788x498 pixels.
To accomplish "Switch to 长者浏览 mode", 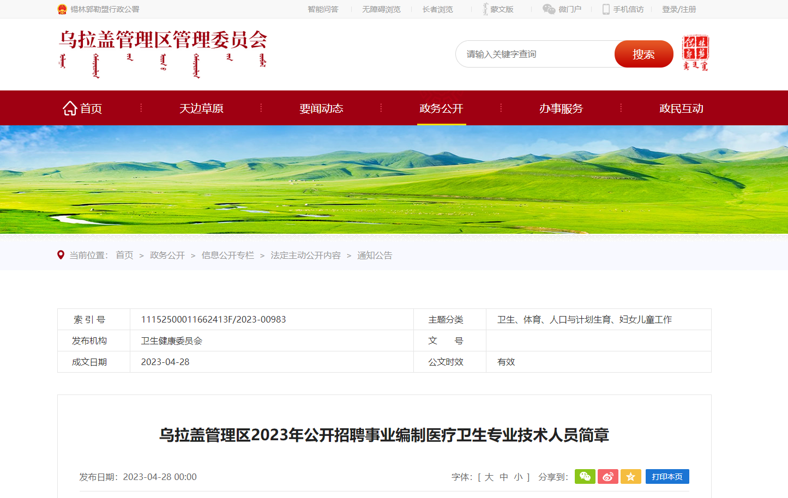I will click(437, 9).
